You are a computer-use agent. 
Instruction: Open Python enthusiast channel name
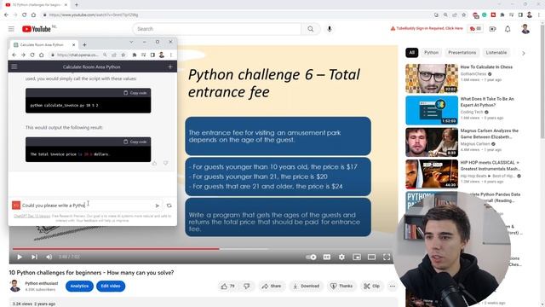42,283
